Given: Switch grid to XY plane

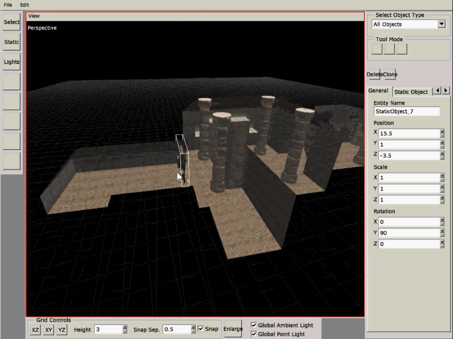Looking at the screenshot, I should coord(49,330).
